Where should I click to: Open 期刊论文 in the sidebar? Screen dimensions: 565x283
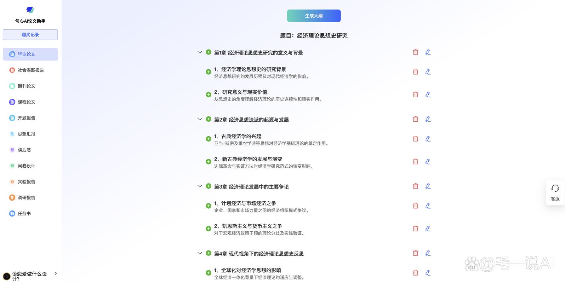30,86
